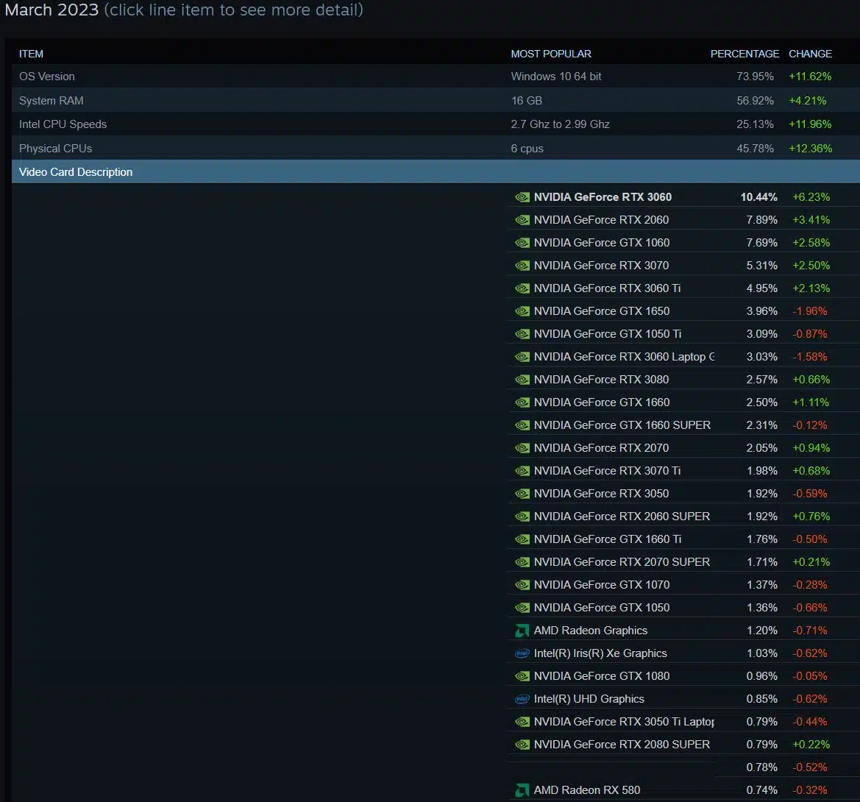
Task: Click NVIDIA icon beside GeForce GTX 1080
Action: [522, 676]
